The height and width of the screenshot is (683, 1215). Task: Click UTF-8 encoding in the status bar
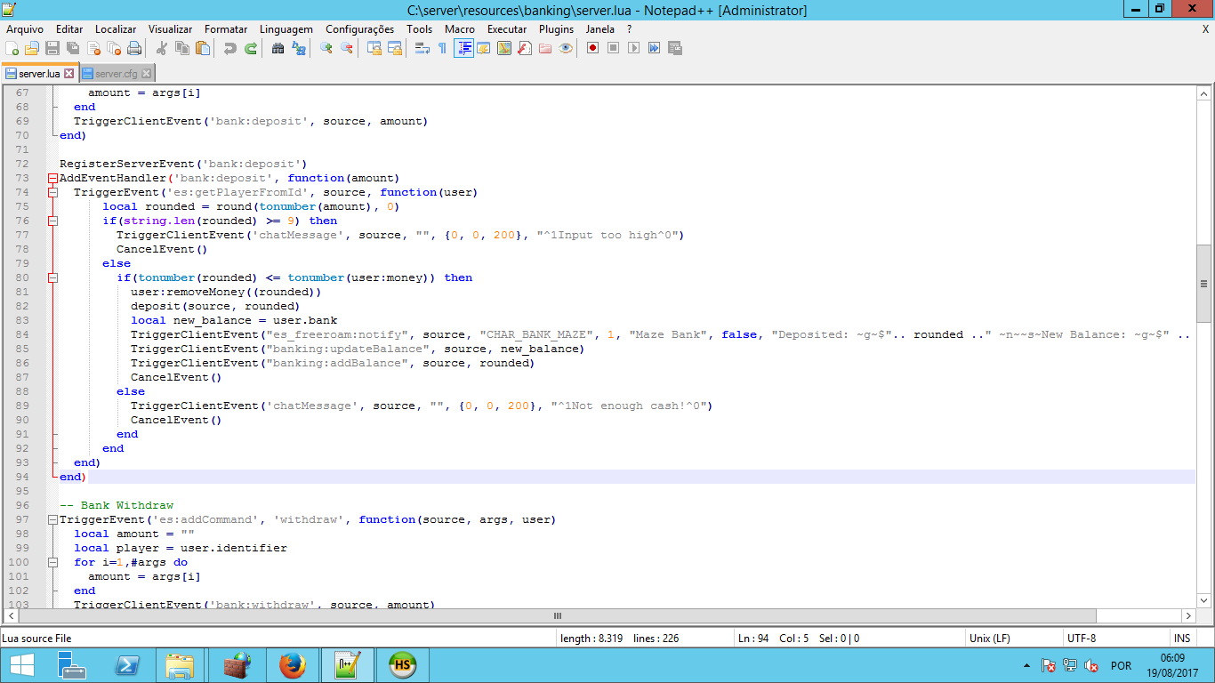[1082, 639]
